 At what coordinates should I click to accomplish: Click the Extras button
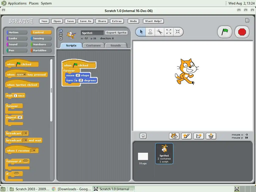(x=117, y=21)
